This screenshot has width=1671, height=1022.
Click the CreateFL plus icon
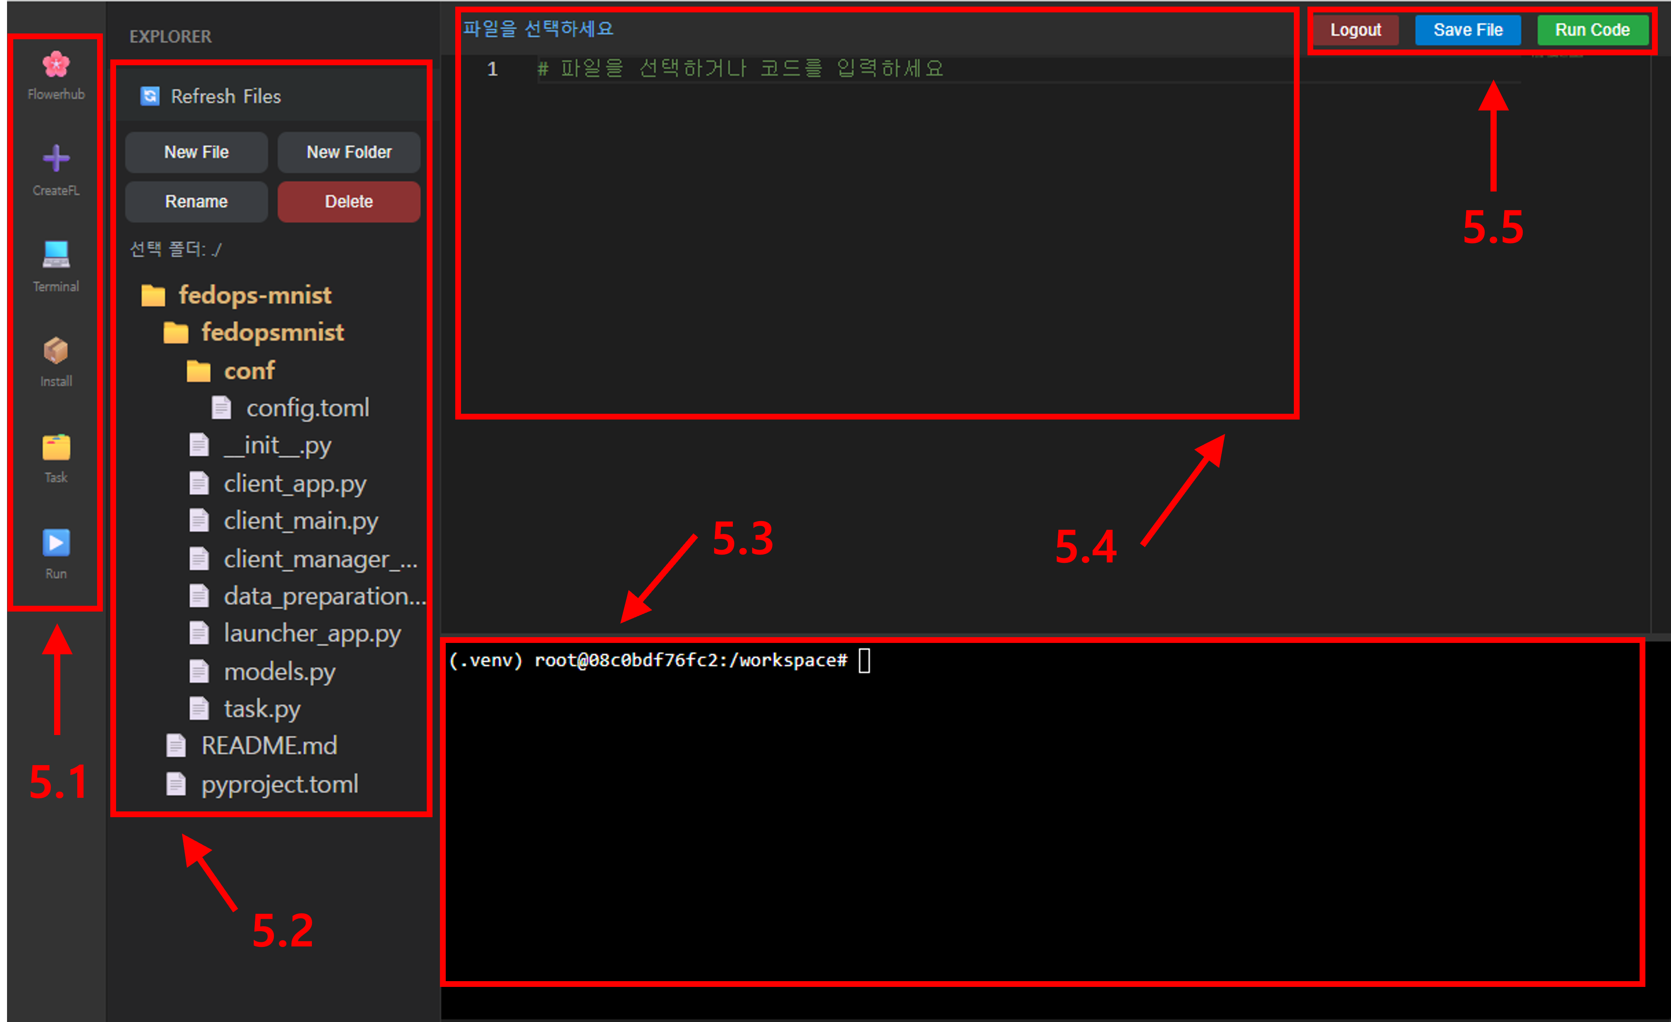56,159
